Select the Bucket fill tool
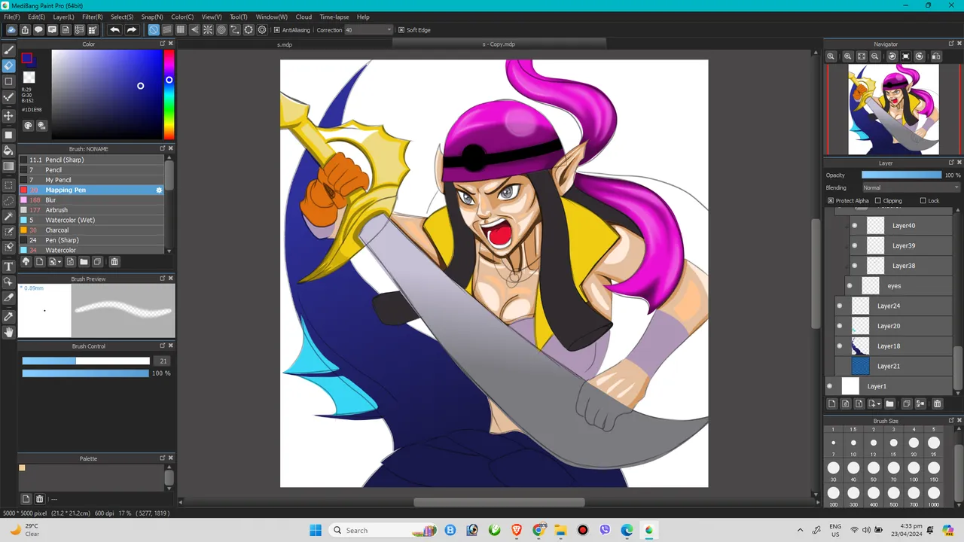 pos(9,151)
